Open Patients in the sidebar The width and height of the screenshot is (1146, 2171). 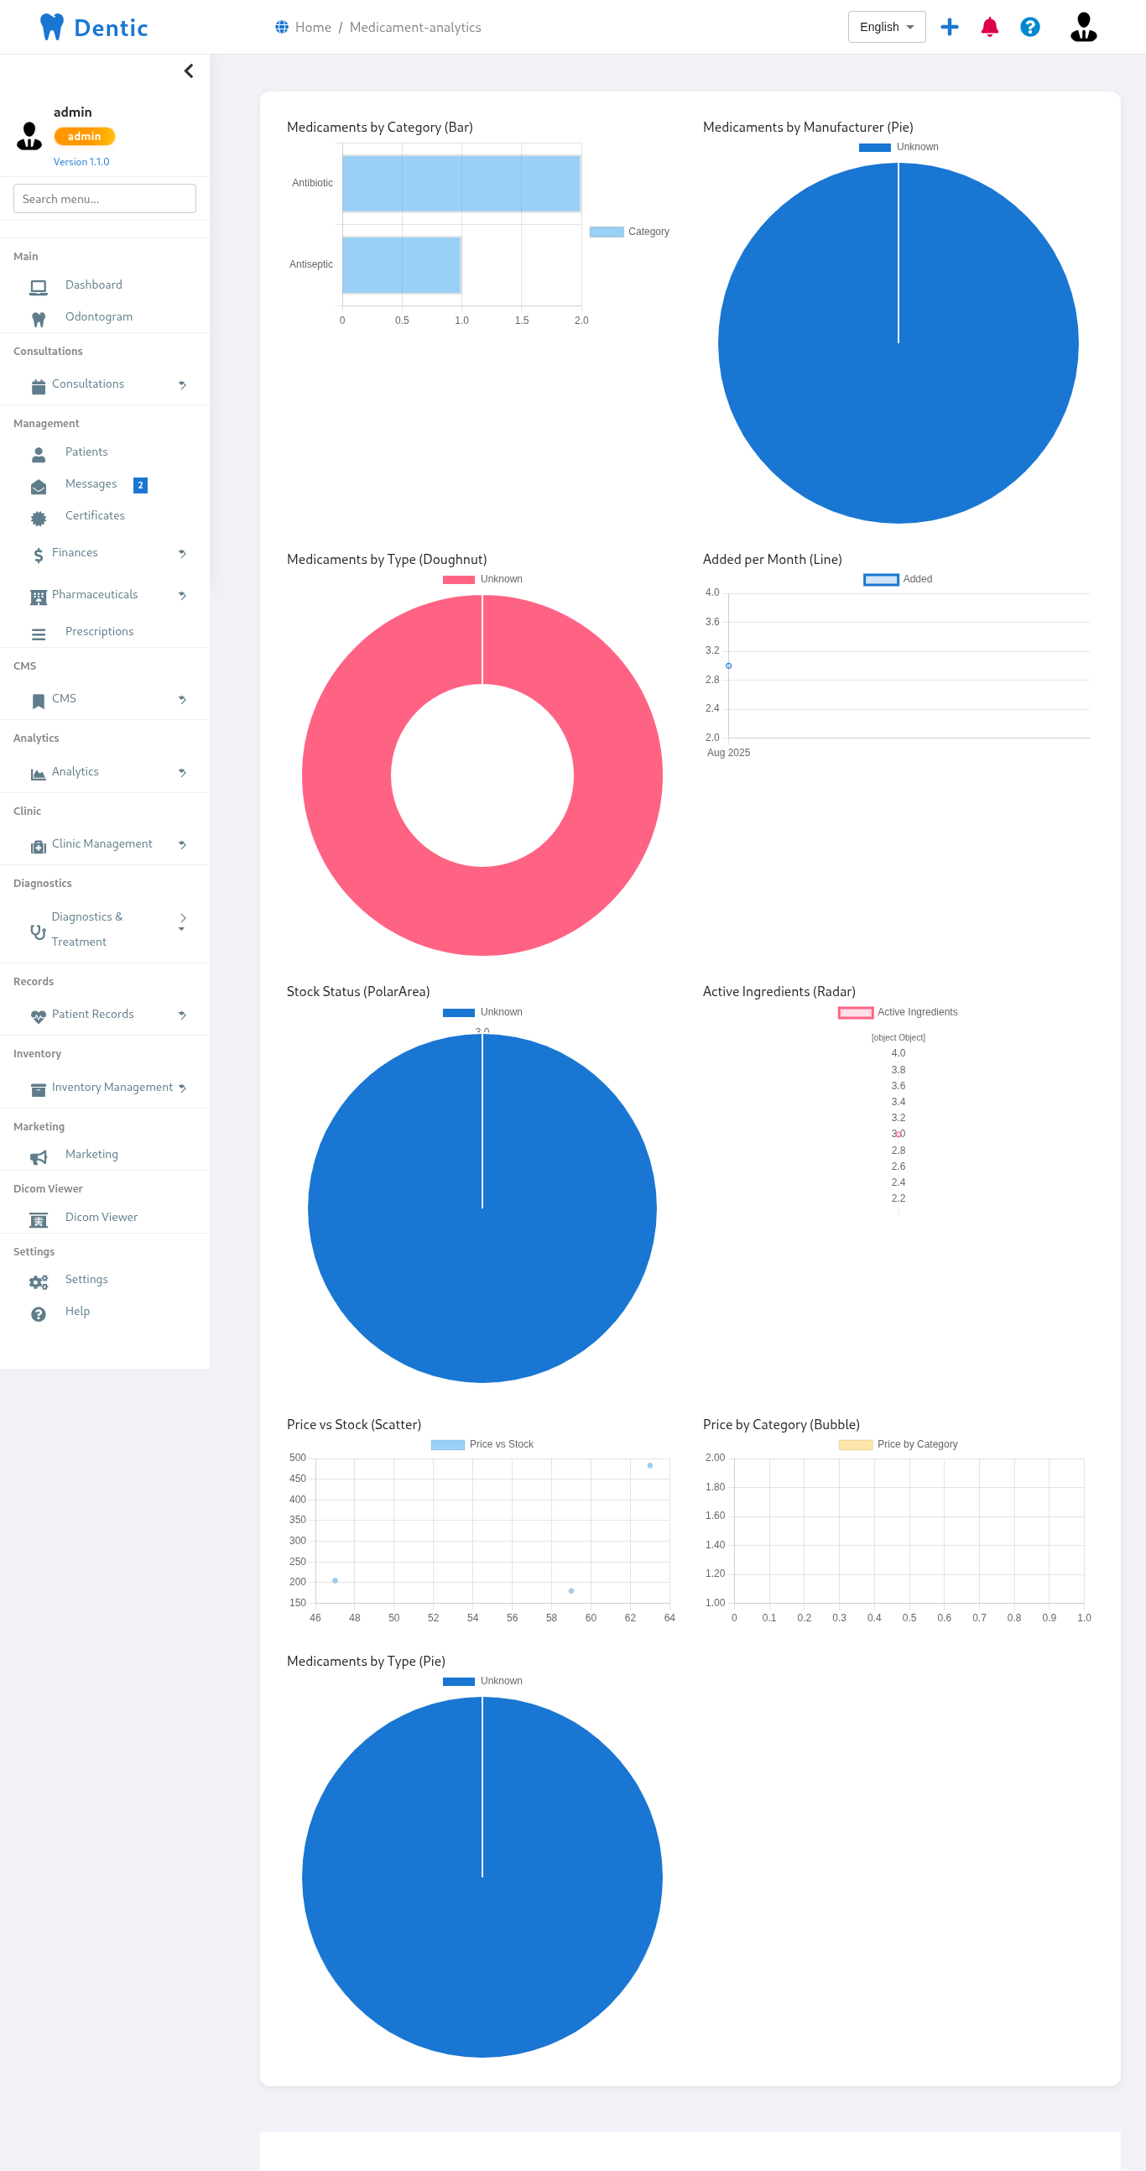(86, 452)
